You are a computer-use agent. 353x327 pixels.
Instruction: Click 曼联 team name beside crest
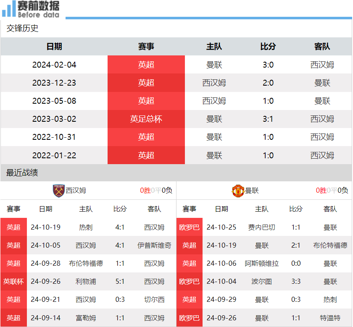coord(252,191)
